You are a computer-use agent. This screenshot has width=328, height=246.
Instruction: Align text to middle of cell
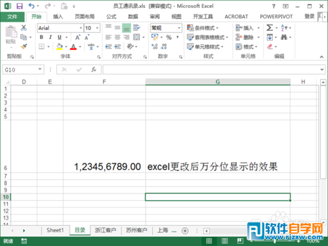click(x=117, y=28)
